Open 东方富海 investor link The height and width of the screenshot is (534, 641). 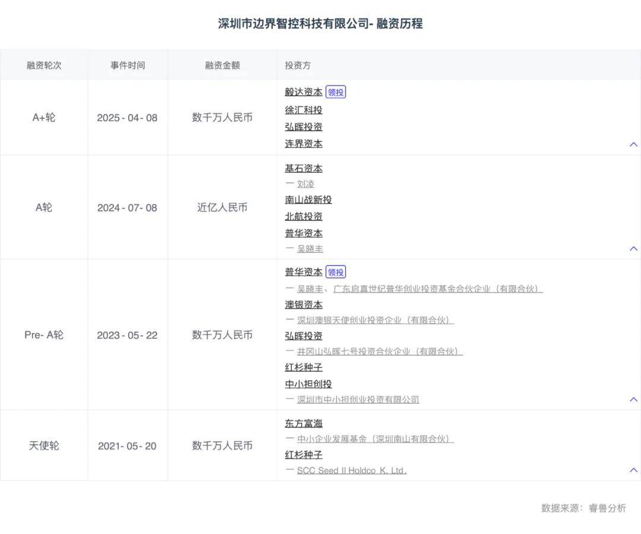point(303,424)
